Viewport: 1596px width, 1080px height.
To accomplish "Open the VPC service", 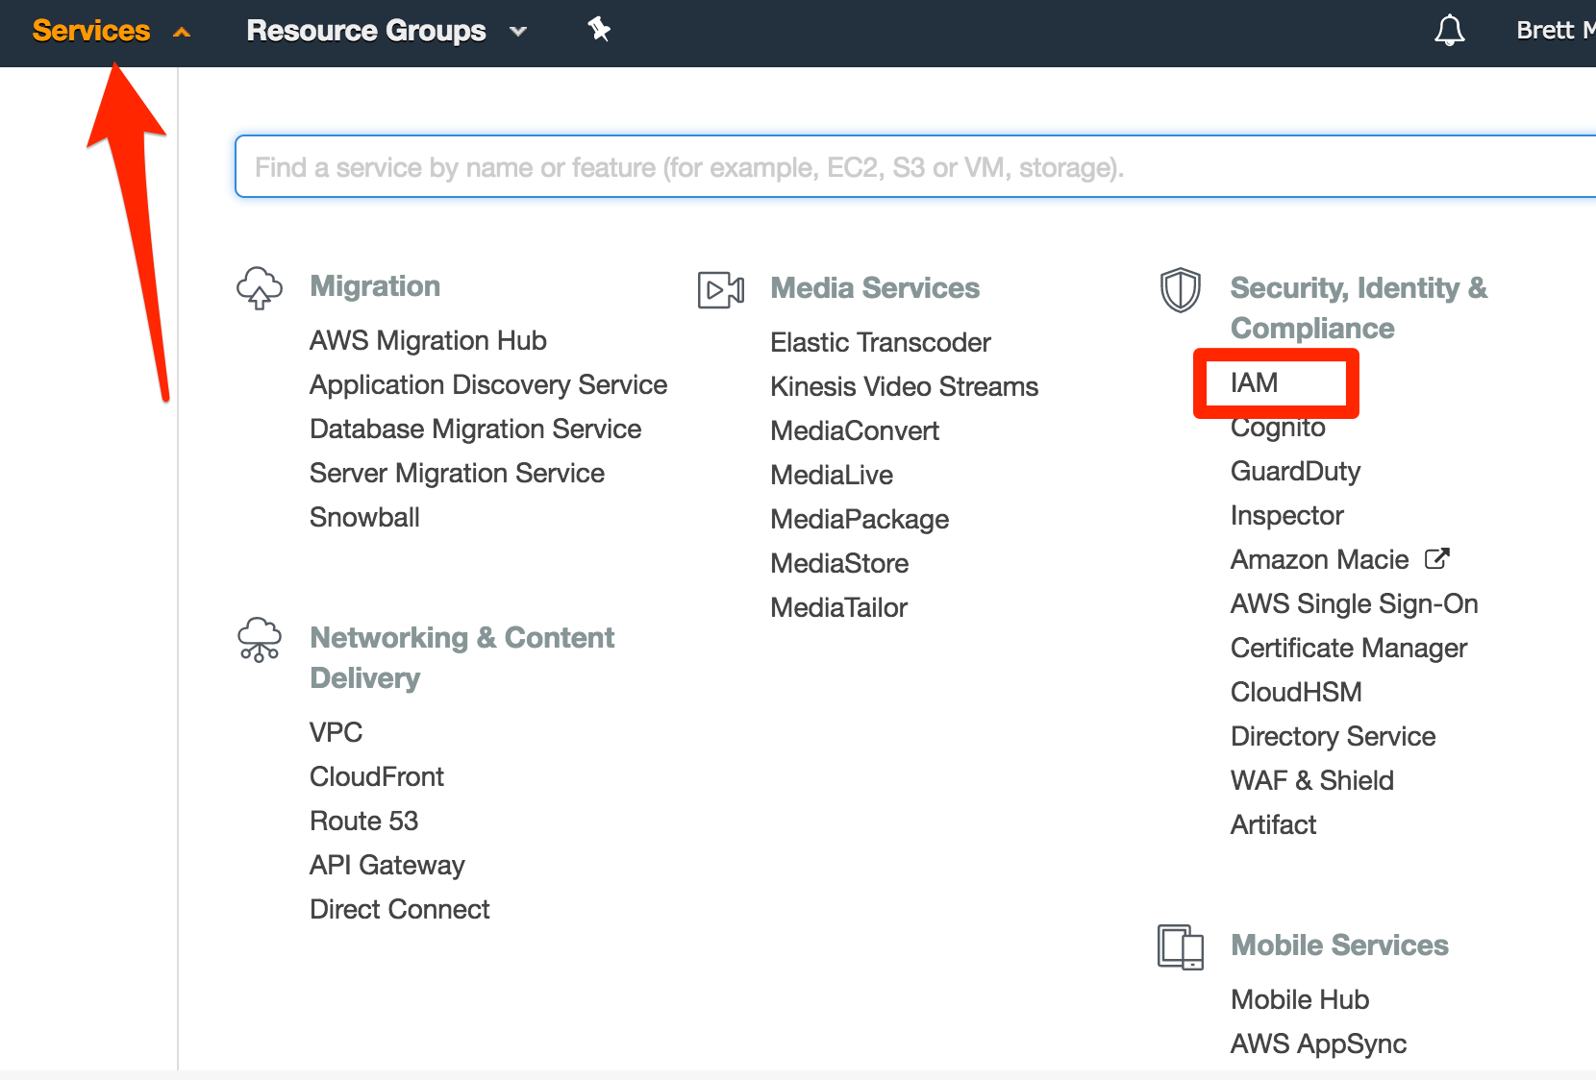I will click(336, 732).
